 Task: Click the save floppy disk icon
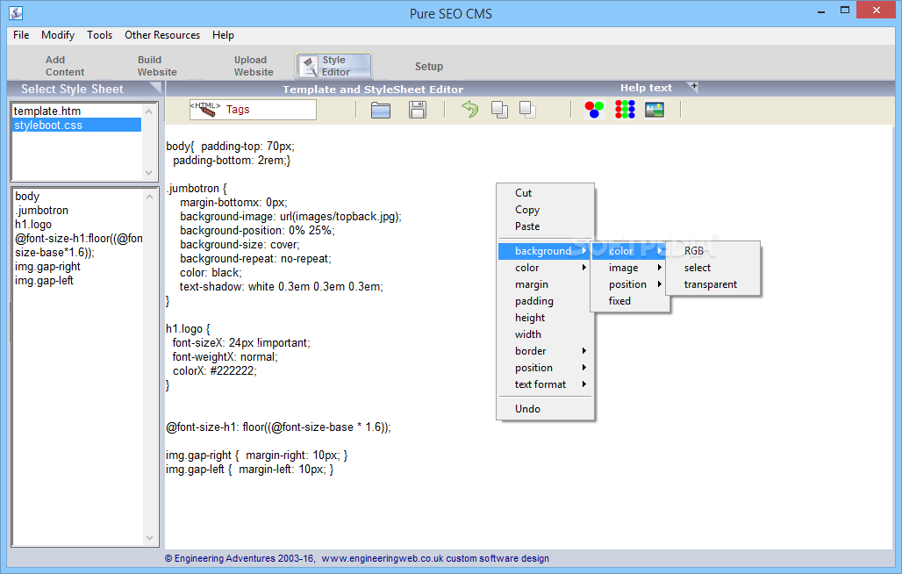pyautogui.click(x=418, y=110)
